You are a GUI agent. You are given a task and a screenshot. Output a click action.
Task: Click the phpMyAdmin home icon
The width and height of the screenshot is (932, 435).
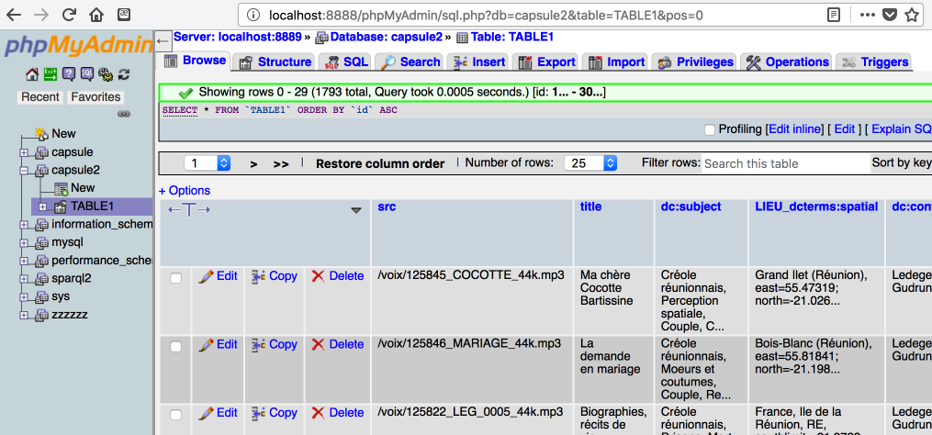[32, 74]
